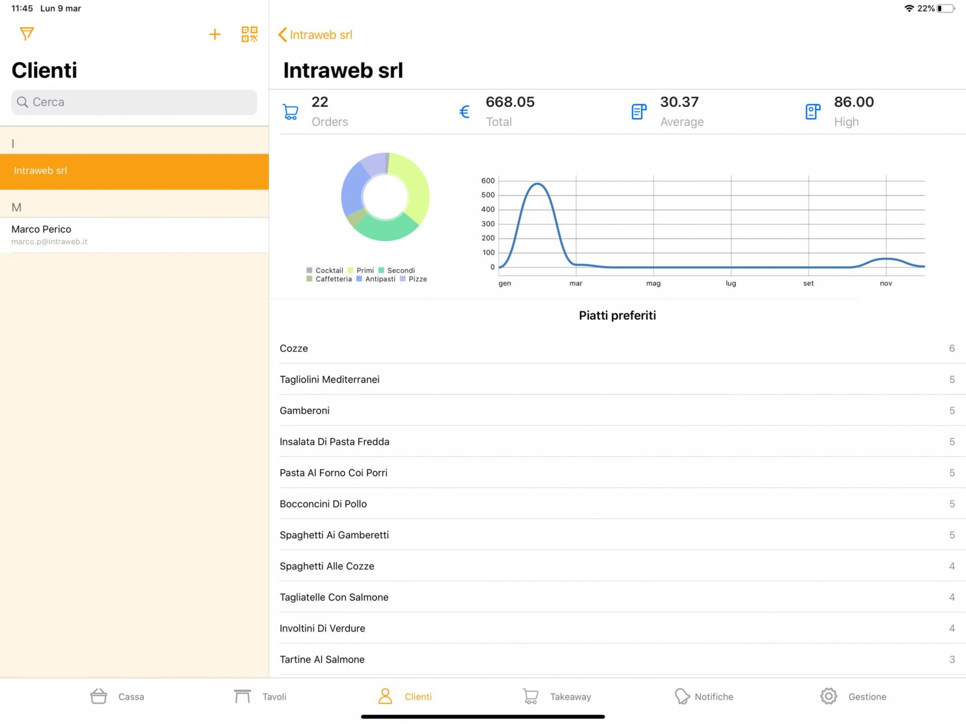Image resolution: width=966 pixels, height=724 pixels.
Task: Click Caffetteria legend swatch
Action: point(309,279)
